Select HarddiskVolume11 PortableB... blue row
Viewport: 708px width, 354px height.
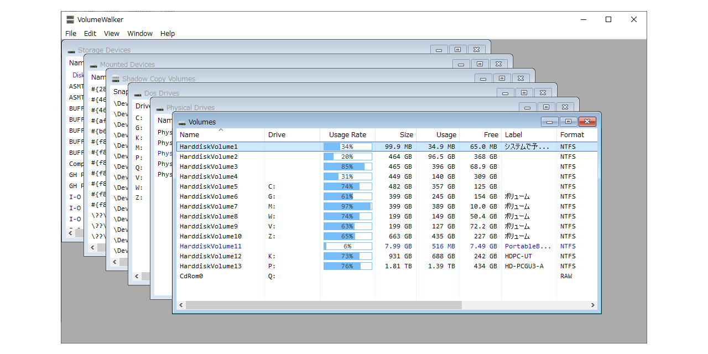tap(210, 246)
